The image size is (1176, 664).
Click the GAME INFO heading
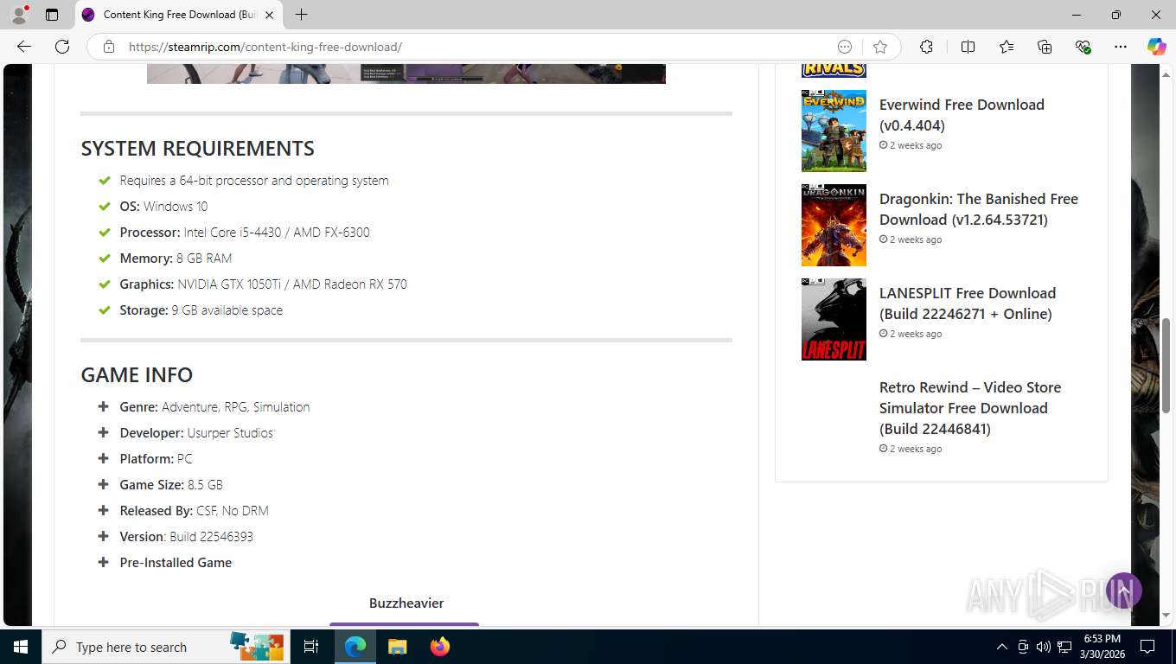137,374
